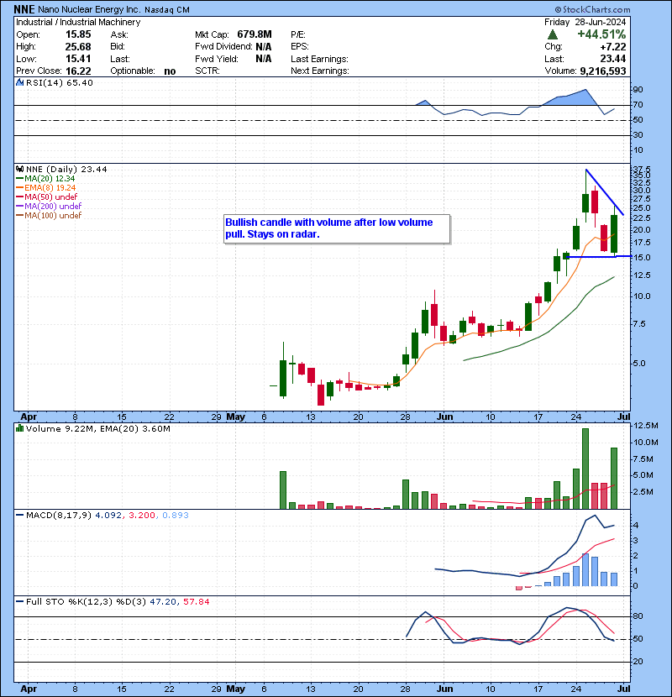
Task: Click the Industrial / Industrial Machinery sector text
Action: (x=78, y=22)
